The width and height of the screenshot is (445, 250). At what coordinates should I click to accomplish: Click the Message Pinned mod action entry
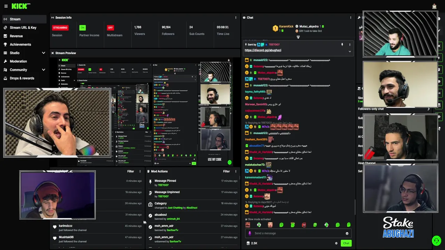click(193, 183)
